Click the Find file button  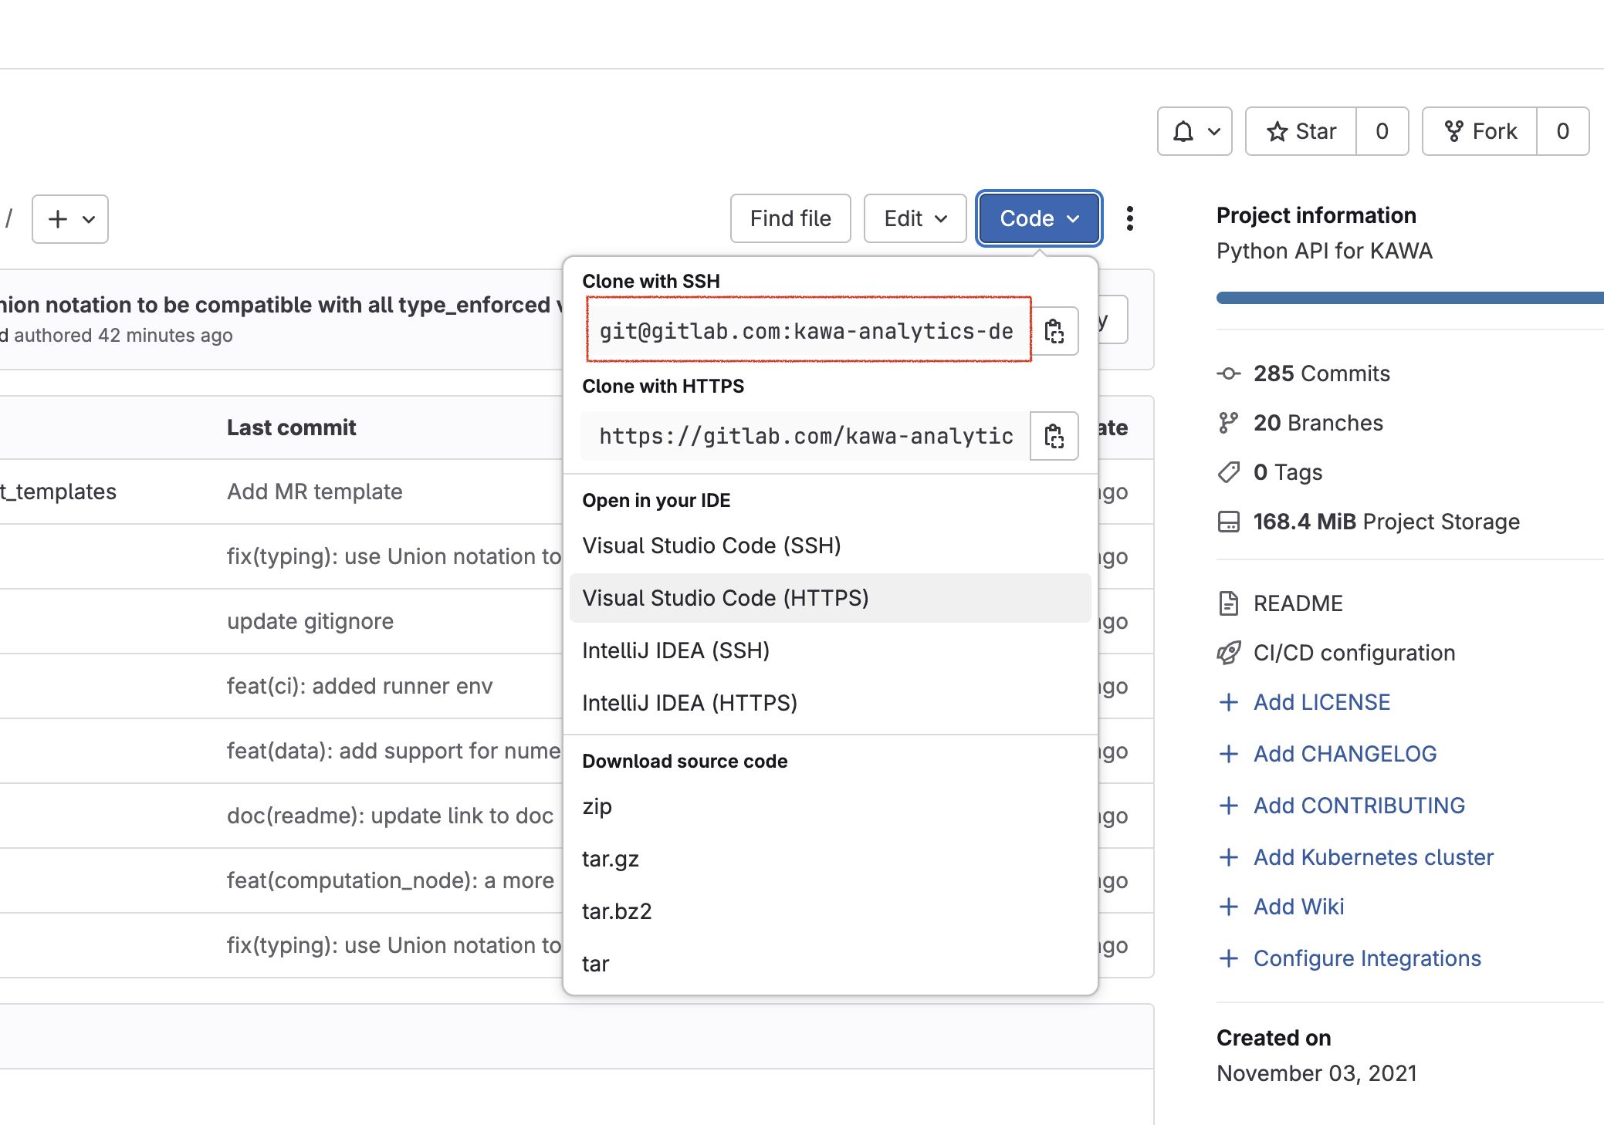(790, 218)
